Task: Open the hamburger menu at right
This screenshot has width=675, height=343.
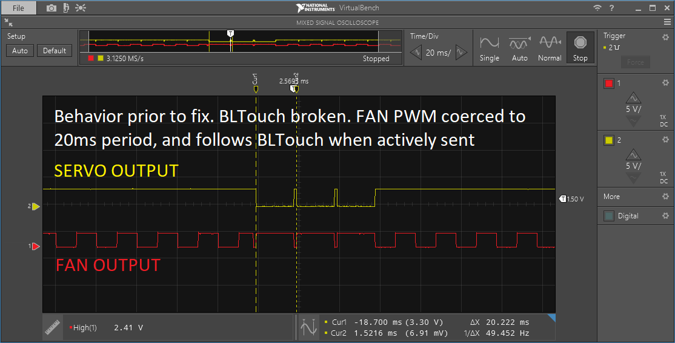Action: pyautogui.click(x=667, y=22)
